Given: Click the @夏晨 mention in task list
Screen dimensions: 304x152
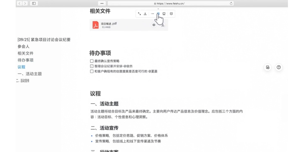Looking at the screenshot, I should [153, 71].
